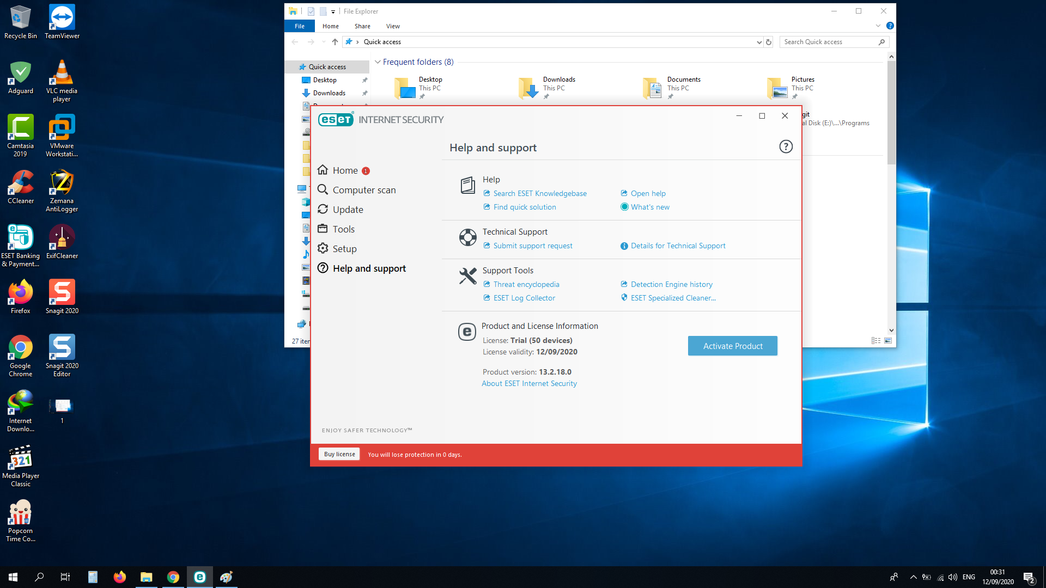Open Task View on the taskbar
This screenshot has height=588, width=1046.
(x=65, y=577)
